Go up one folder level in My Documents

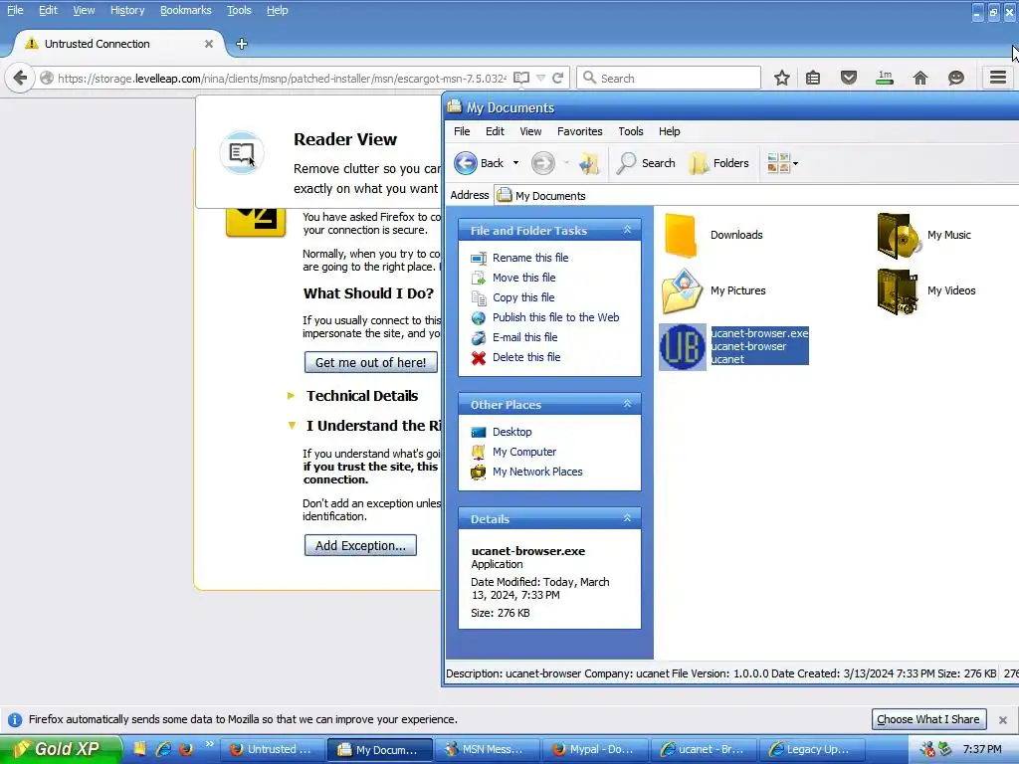click(589, 163)
